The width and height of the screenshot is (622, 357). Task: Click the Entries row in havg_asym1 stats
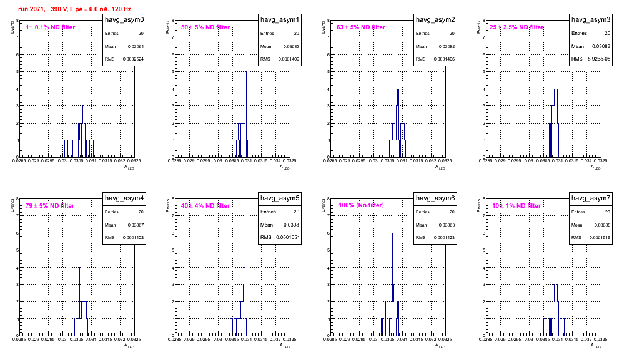coord(280,34)
